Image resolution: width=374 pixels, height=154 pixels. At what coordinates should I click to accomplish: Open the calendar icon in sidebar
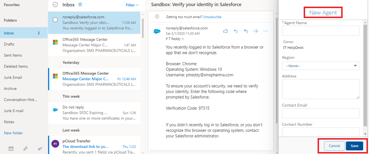(x=11, y=149)
